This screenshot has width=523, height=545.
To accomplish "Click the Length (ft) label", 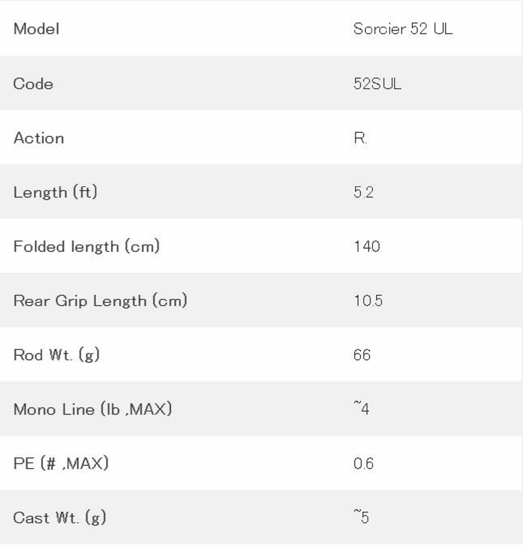I will [55, 192].
